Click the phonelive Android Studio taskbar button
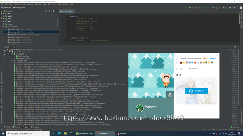Screen dimensions: 243x136 click(x=85, y=134)
